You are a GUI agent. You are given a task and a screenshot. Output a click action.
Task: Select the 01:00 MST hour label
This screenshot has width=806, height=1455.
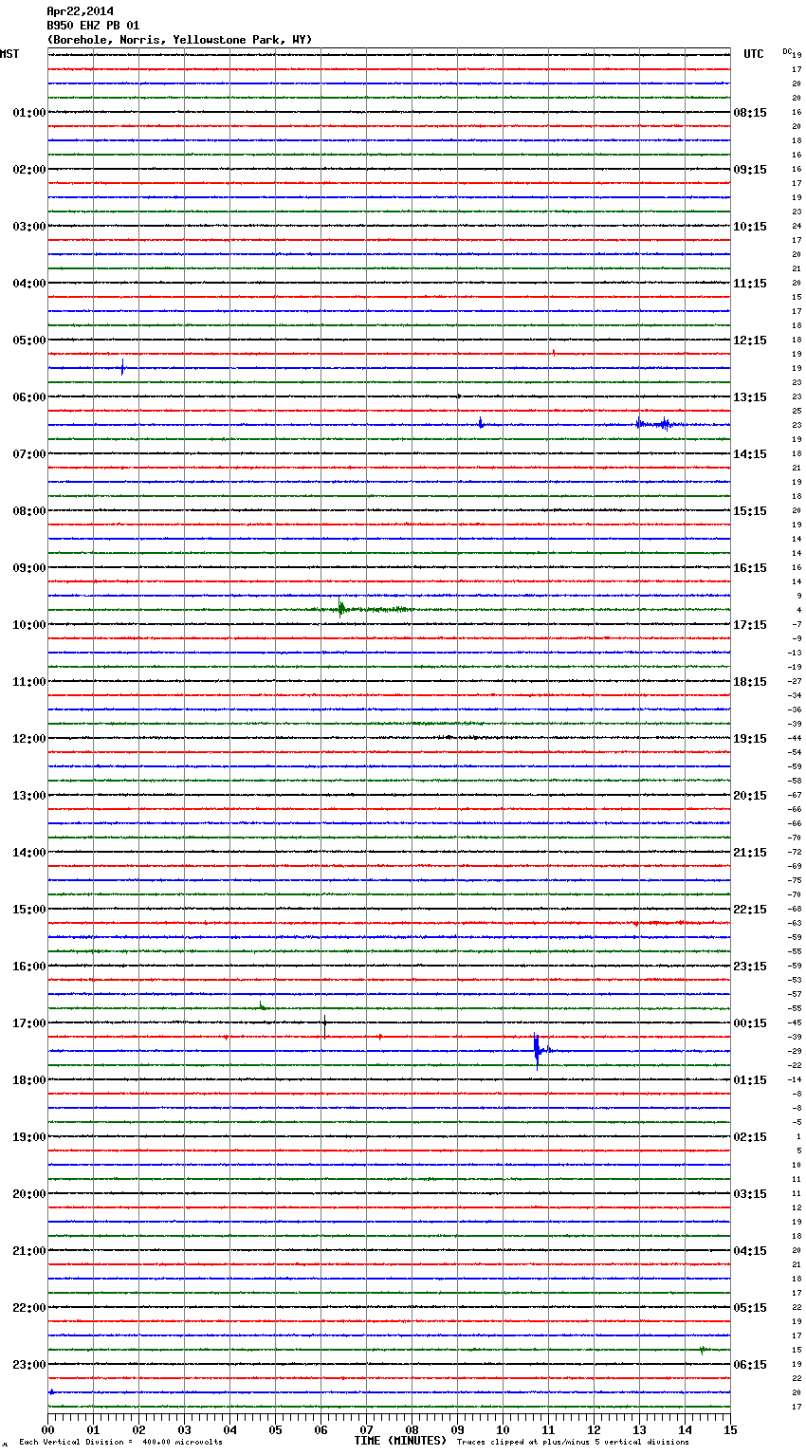29,112
